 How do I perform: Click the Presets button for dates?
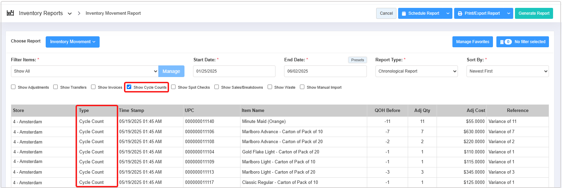click(x=358, y=60)
